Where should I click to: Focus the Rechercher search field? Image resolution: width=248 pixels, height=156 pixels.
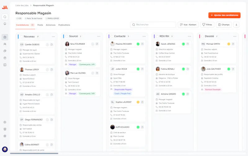(x=153, y=25)
